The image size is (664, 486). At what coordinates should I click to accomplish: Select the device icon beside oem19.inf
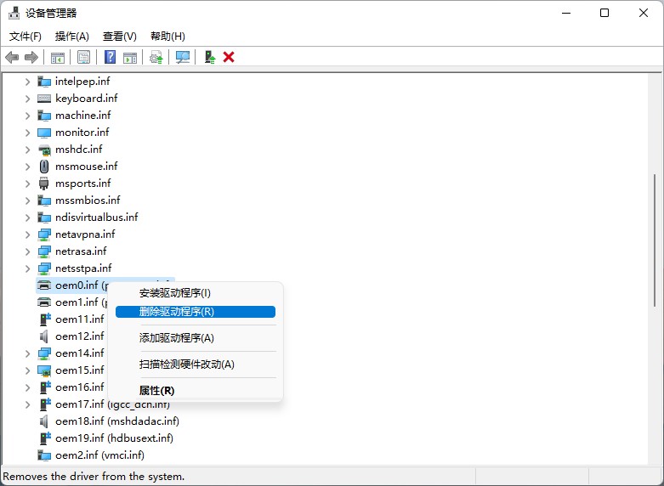45,438
